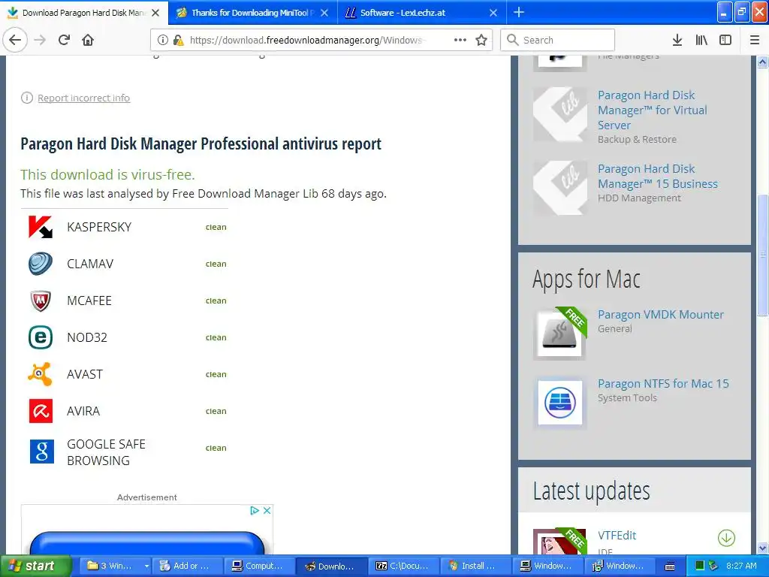The height and width of the screenshot is (577, 769).
Task: Click the Google Safe Browsing logo
Action: (42, 452)
